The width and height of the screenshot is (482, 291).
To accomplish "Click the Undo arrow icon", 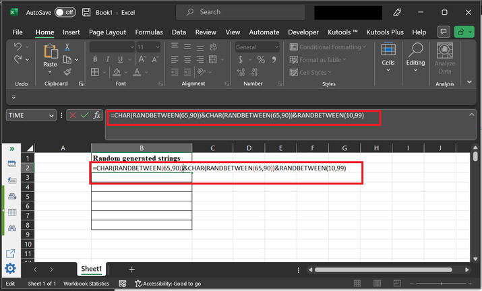I will point(18,46).
